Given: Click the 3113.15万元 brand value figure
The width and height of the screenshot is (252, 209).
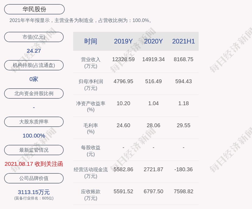Looking at the screenshot, I should click(34, 192).
